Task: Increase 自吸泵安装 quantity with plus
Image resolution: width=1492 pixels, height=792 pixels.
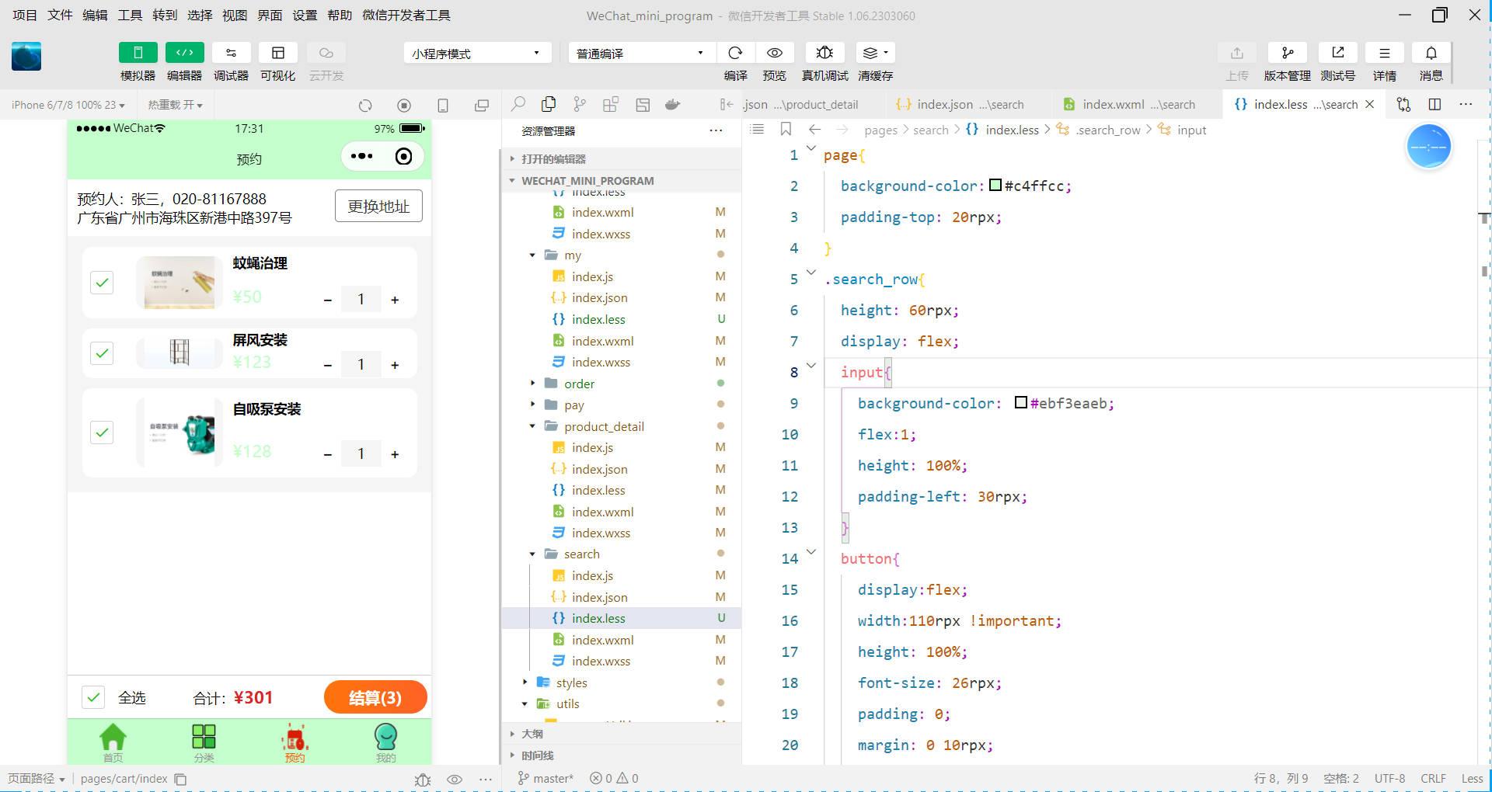Action: click(395, 454)
